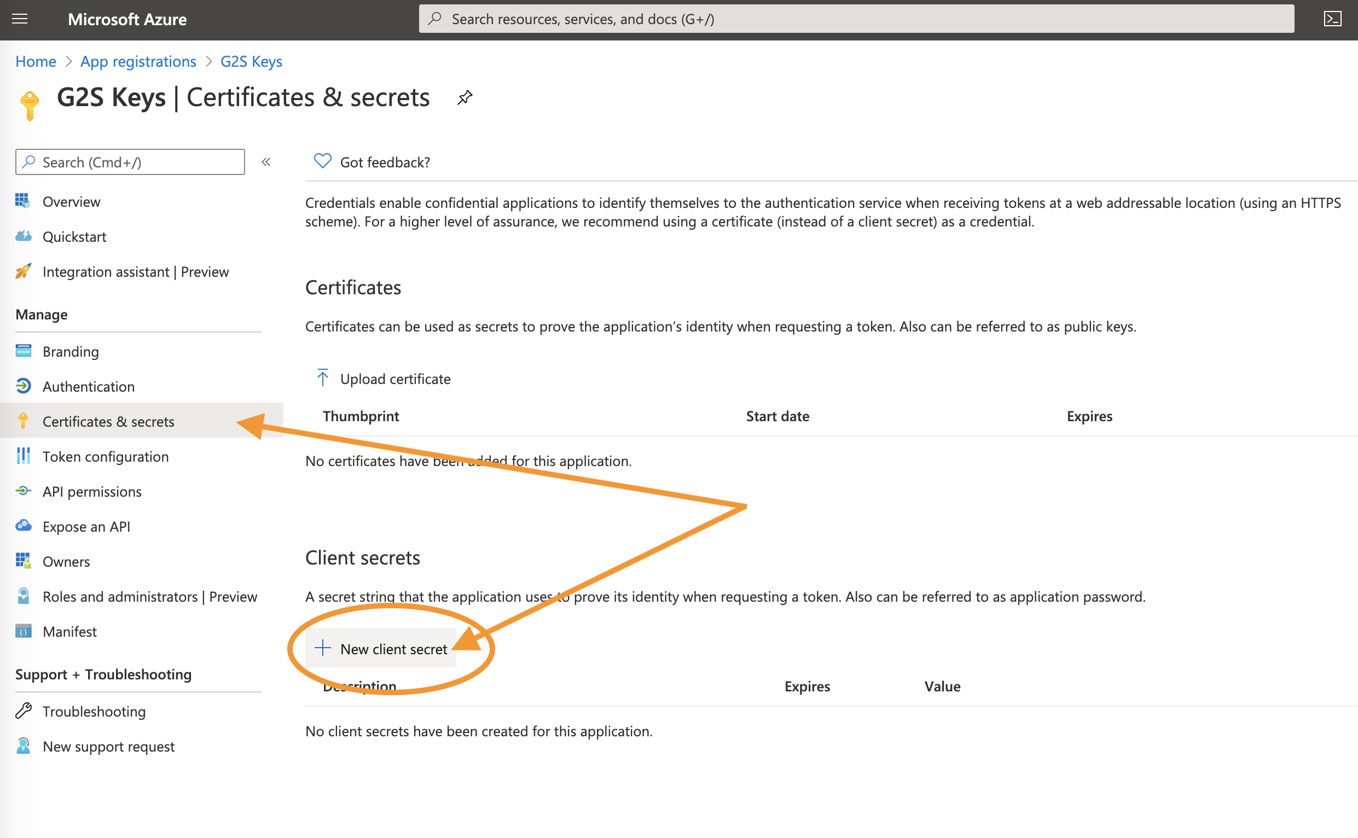Click the Thumbprint column header
This screenshot has height=838, width=1358.
tap(361, 416)
